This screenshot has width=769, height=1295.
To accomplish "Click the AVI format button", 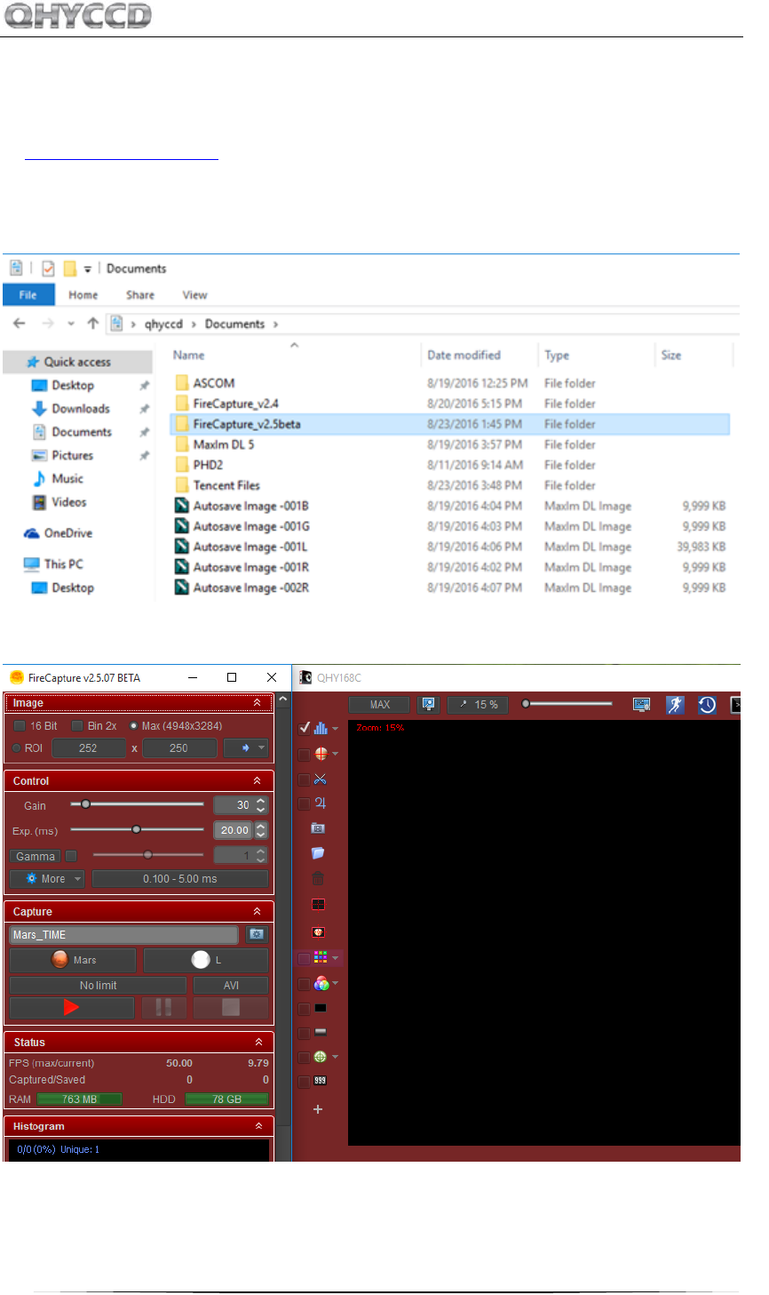I will pos(231,986).
